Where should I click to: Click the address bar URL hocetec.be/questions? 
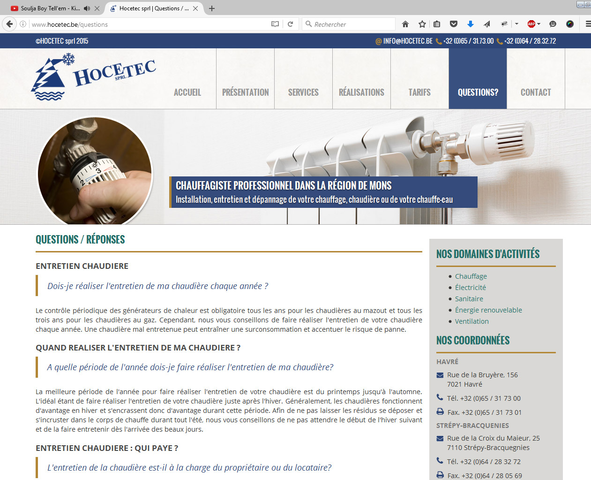70,24
